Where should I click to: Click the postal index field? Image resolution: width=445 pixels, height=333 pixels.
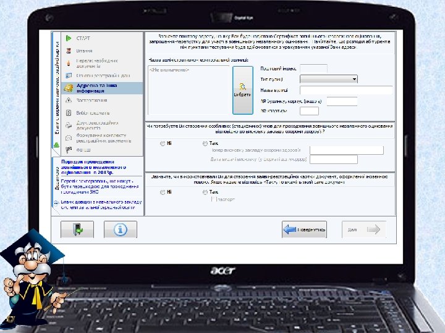[x=313, y=68]
